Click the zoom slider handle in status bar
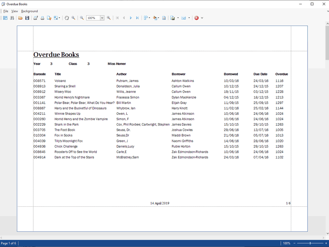The width and height of the screenshot is (329, 247). pyautogui.click(x=310, y=243)
